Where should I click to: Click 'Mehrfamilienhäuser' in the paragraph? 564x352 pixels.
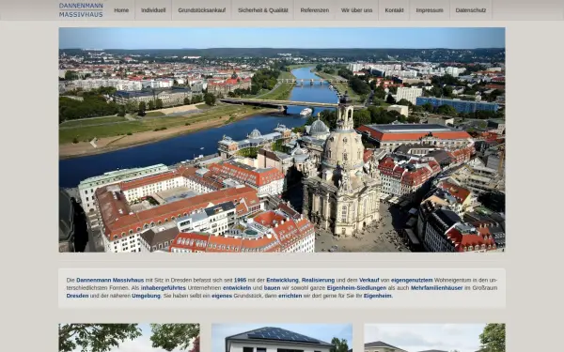pos(437,288)
